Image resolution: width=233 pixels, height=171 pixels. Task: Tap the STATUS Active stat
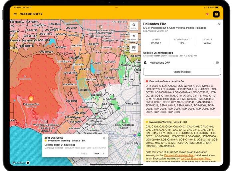pyautogui.click(x=208, y=41)
